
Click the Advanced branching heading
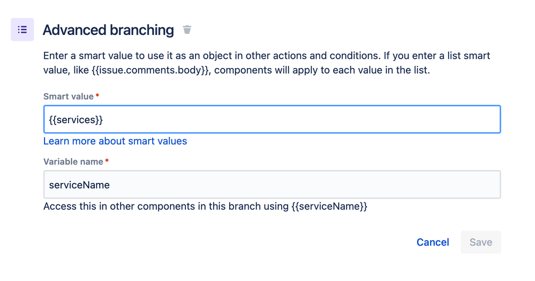point(108,30)
